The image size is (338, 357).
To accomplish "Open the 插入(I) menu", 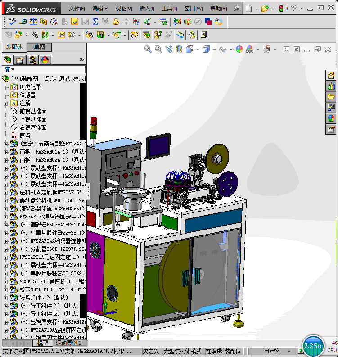I will tap(147, 9).
